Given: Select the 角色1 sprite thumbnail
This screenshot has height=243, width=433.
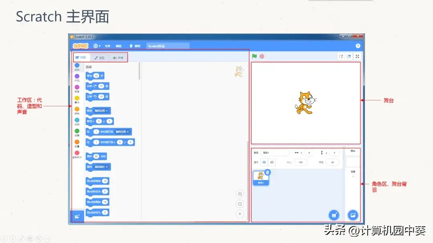Looking at the screenshot, I should click(261, 178).
